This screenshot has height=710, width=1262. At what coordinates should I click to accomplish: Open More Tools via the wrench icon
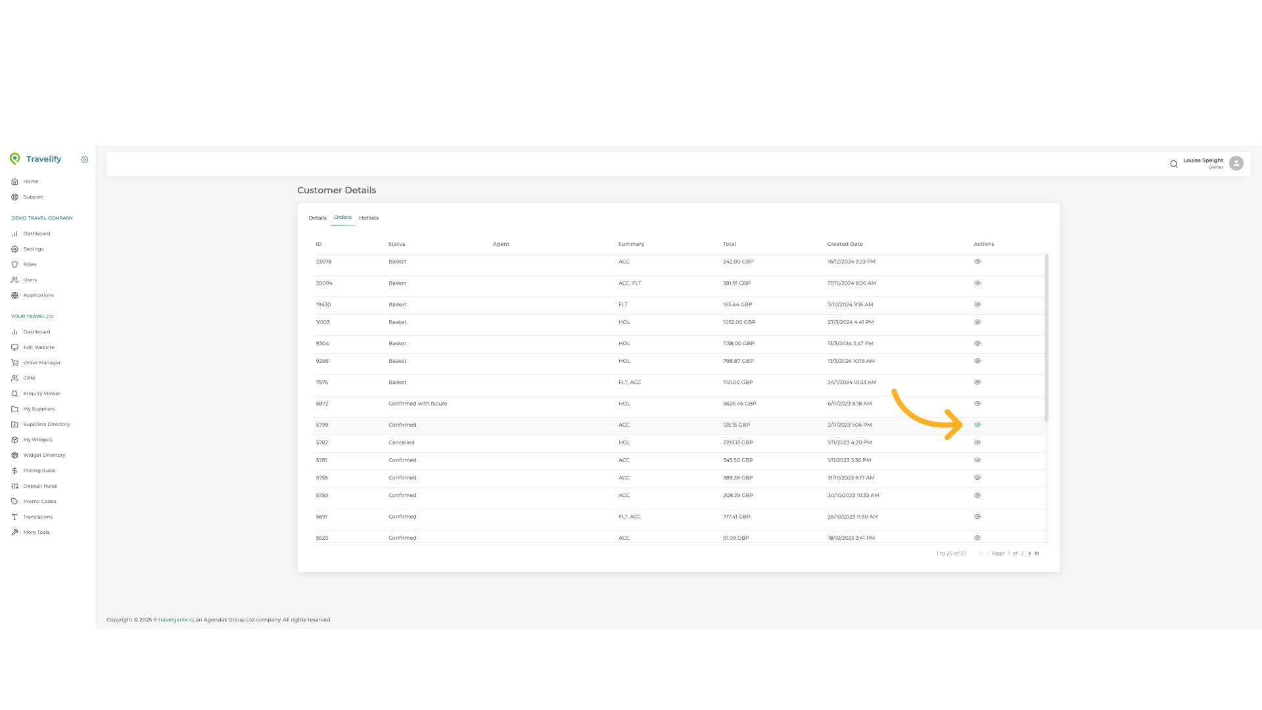pos(14,532)
